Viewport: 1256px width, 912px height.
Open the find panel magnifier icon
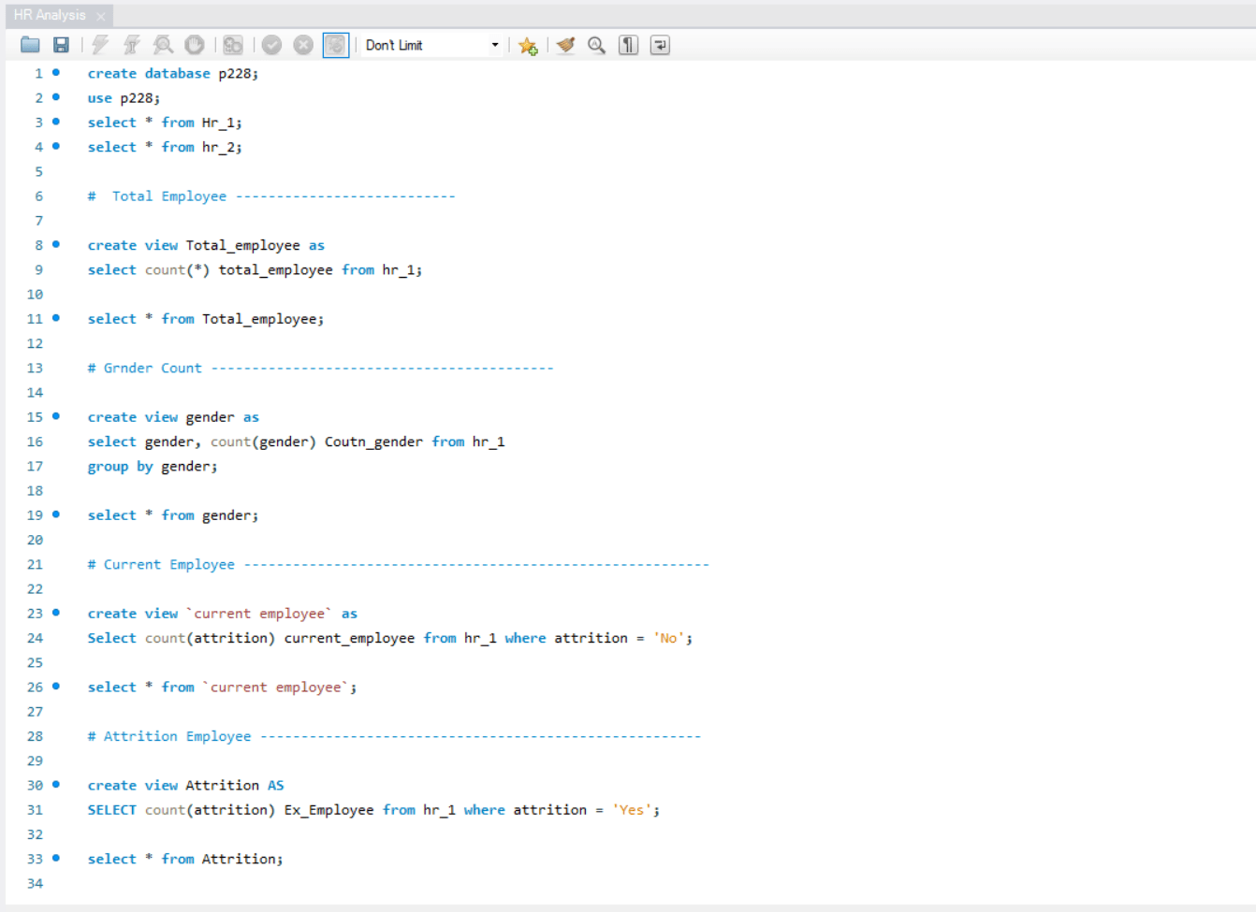(596, 45)
